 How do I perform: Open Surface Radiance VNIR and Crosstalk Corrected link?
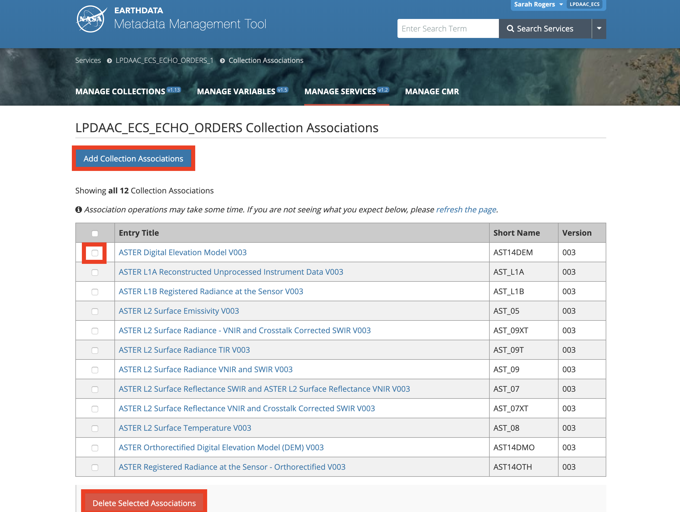(x=245, y=330)
